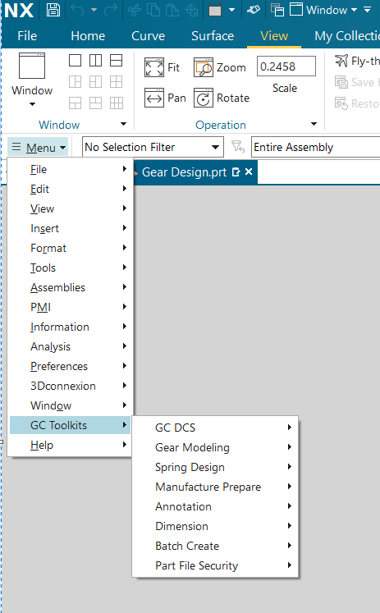Click the Switch Window icon next to Window
380x613 pixels.
(277, 10)
